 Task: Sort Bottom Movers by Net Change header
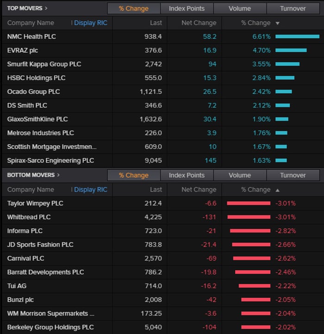pos(199,190)
